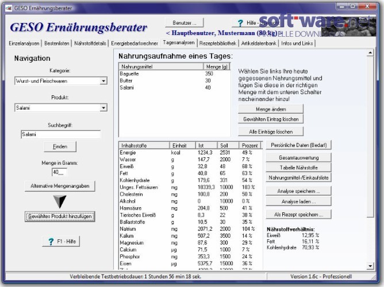This screenshot has height=287, width=384.
Task: Click the Soll column header
Action: [x=228, y=145]
